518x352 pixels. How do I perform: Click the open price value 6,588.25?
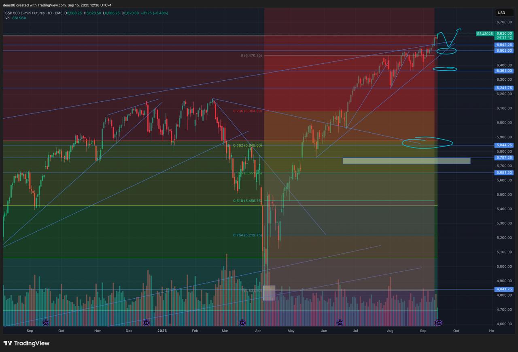coord(74,13)
